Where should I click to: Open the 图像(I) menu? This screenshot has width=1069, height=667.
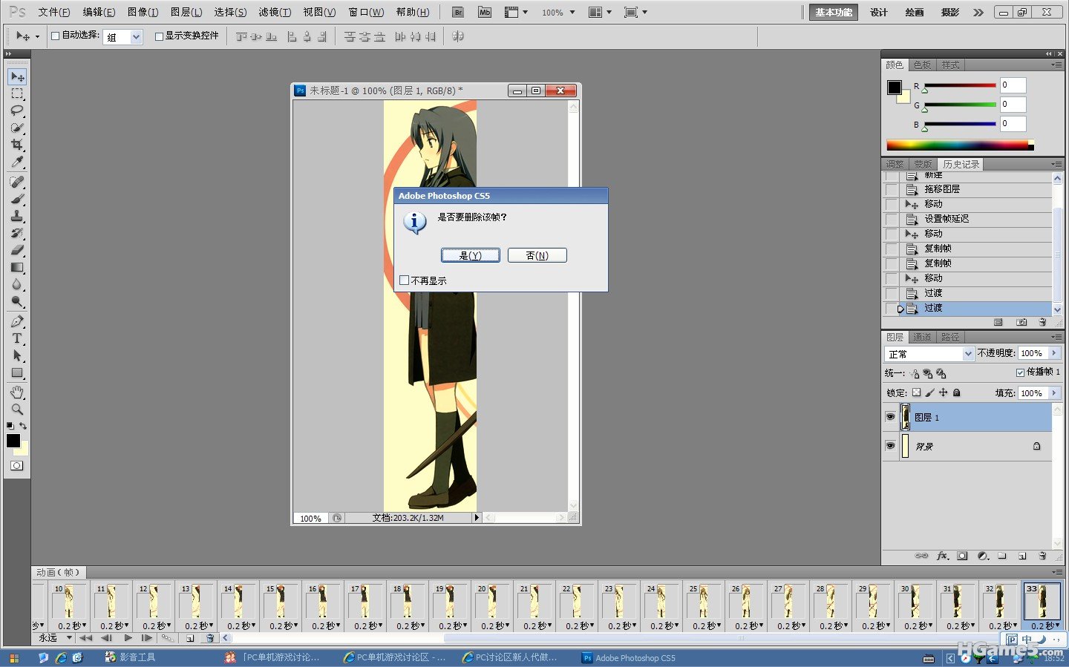(143, 12)
